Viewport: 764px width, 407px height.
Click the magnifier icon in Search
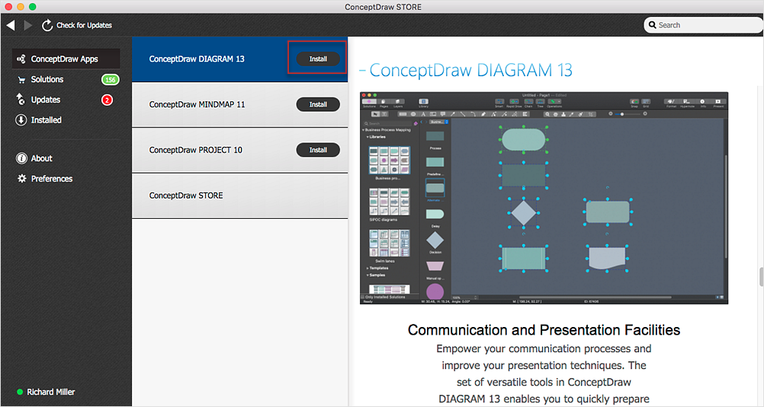[x=653, y=25]
